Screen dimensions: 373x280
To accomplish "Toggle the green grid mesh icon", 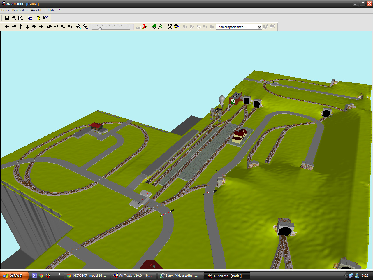I will (x=161, y=27).
